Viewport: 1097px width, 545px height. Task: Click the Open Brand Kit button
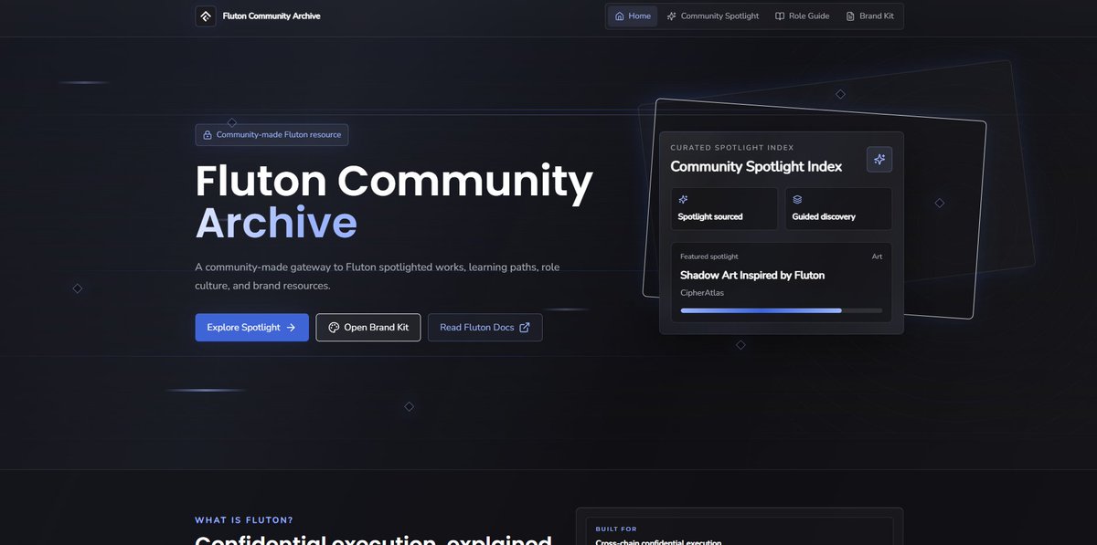tap(368, 328)
